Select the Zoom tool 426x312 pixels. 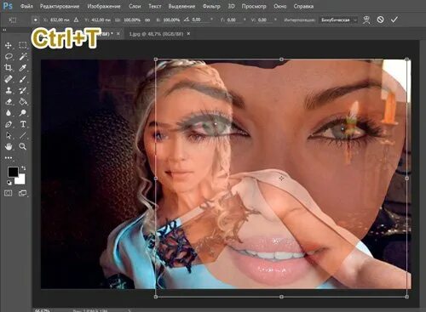(x=23, y=146)
